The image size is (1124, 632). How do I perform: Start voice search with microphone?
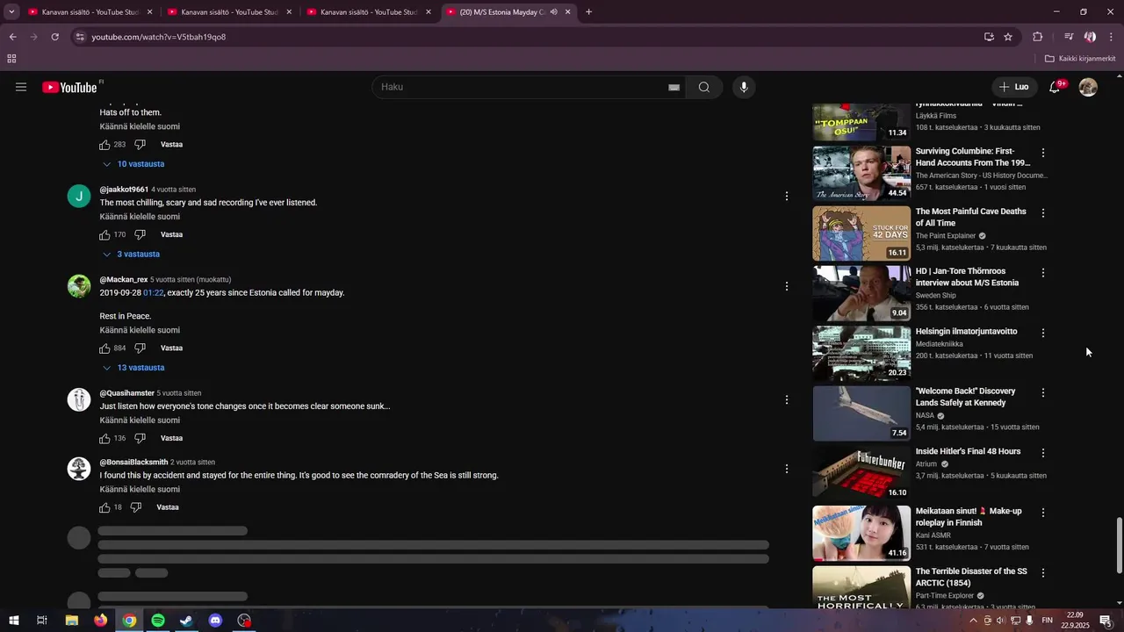[744, 87]
